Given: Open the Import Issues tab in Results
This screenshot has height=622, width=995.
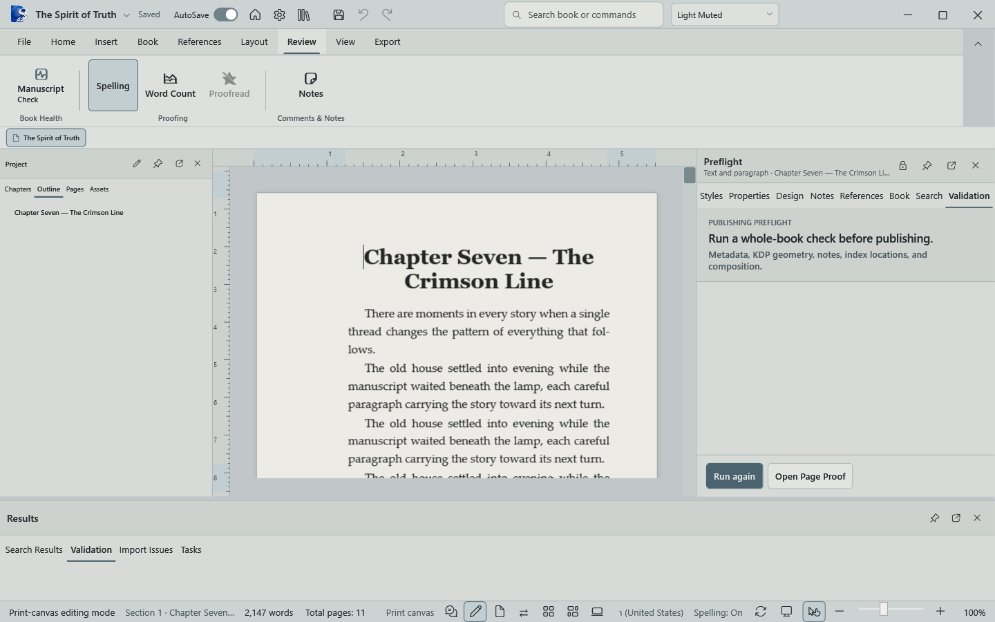Looking at the screenshot, I should [146, 550].
